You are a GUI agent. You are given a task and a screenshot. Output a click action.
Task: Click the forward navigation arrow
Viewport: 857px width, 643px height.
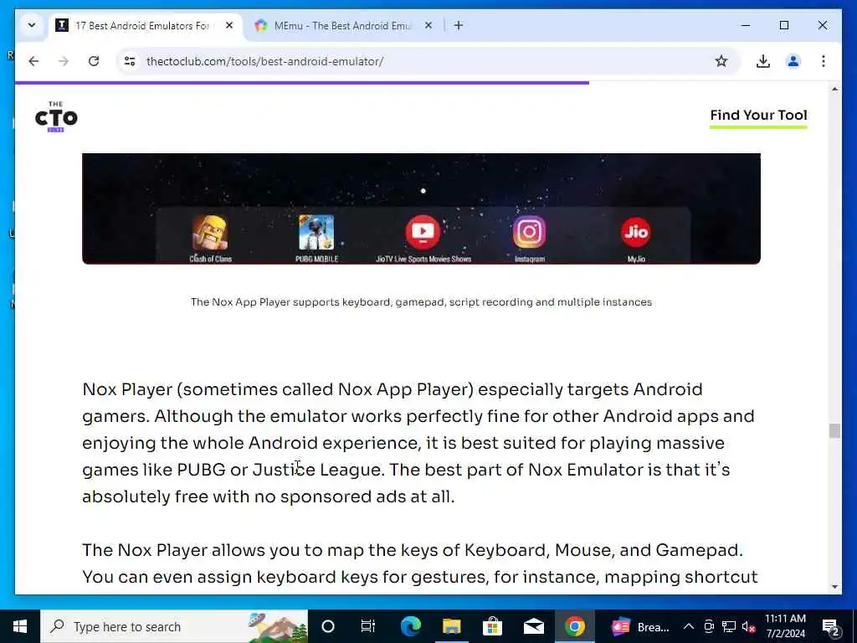pos(64,61)
